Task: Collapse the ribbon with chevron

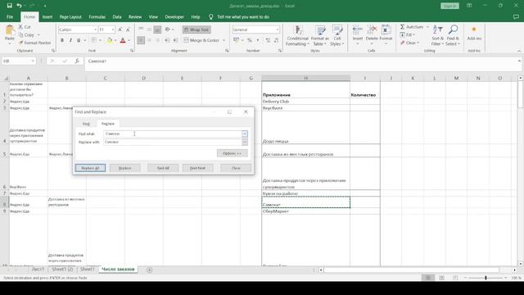Action: click(x=518, y=51)
